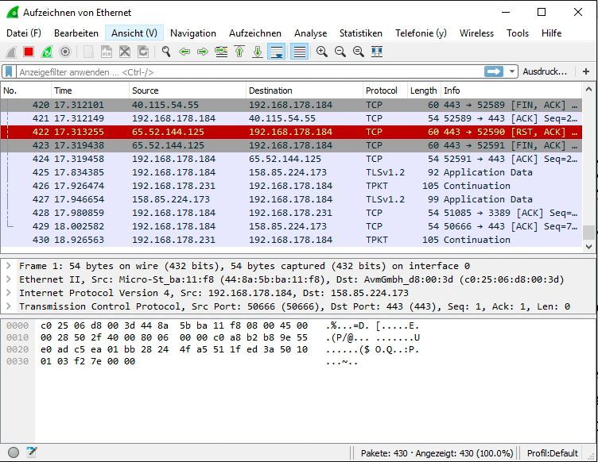Viewport: 598px width, 462px height.
Task: Select red packet 422 RST, ACK row
Action: pyautogui.click(x=291, y=132)
